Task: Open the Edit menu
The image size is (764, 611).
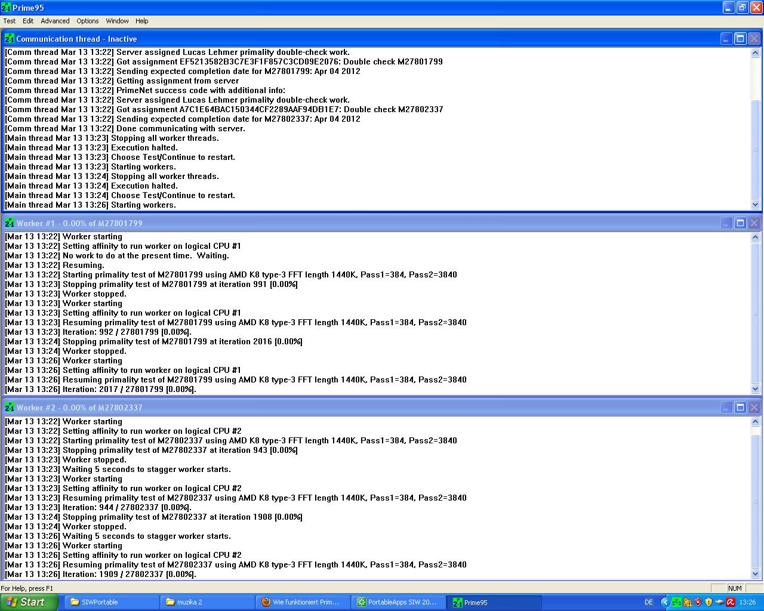Action: (28, 21)
